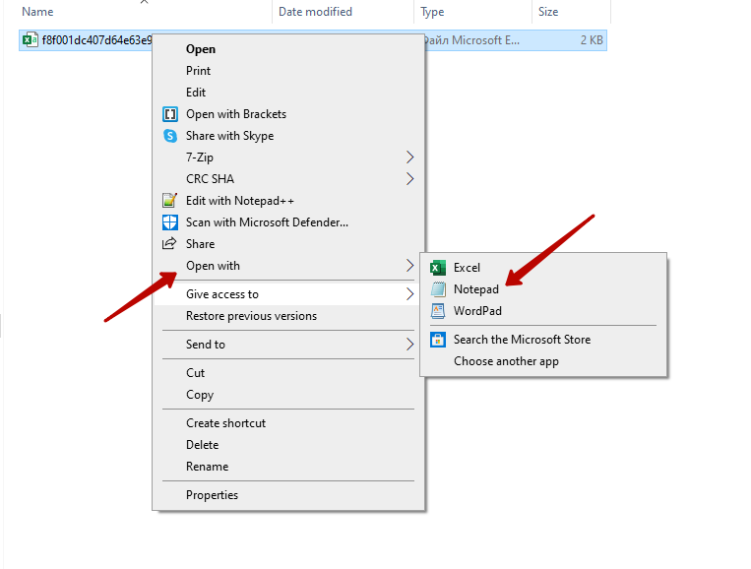Select the Share menu entry

(x=288, y=244)
